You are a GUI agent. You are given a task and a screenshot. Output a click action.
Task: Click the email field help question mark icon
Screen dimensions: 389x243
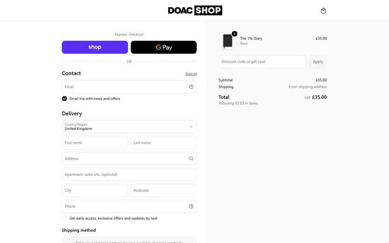191,87
